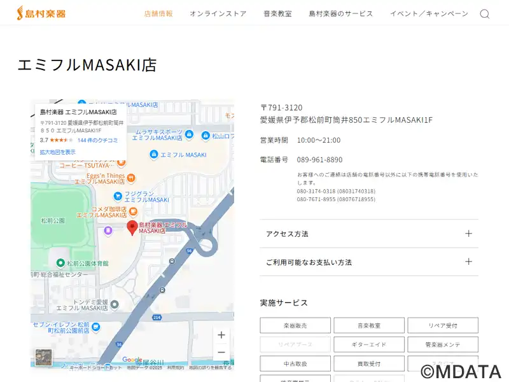509x382 pixels.
Task: Click the エミフルMASAKI店 page heading
Action: pos(87,65)
